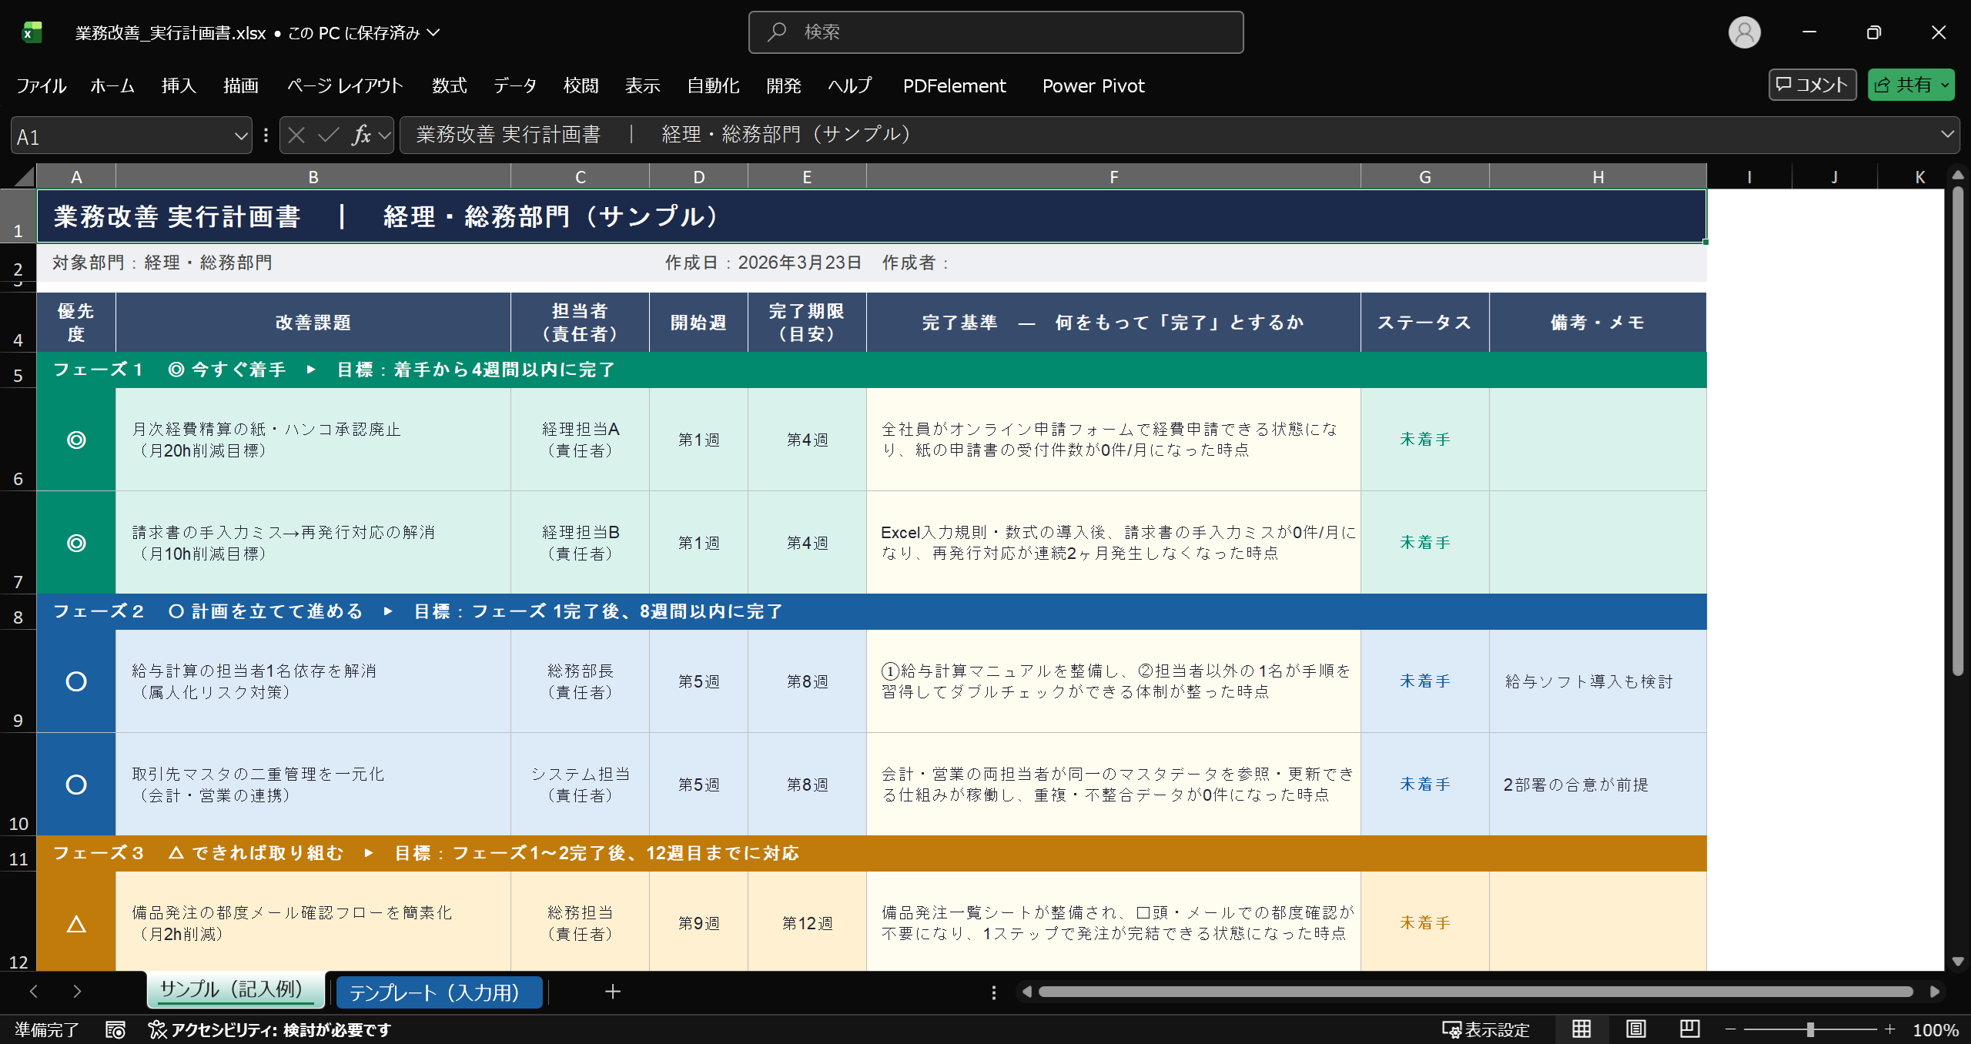Image resolution: width=1971 pixels, height=1044 pixels.
Task: Click アクセシビリティ: 検討が必要です status
Action: click(269, 1029)
